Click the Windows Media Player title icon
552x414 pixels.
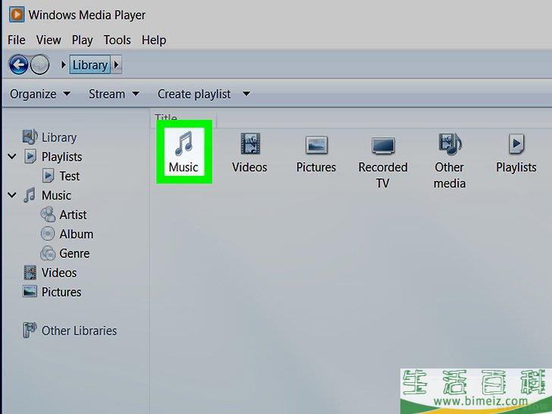coord(17,15)
